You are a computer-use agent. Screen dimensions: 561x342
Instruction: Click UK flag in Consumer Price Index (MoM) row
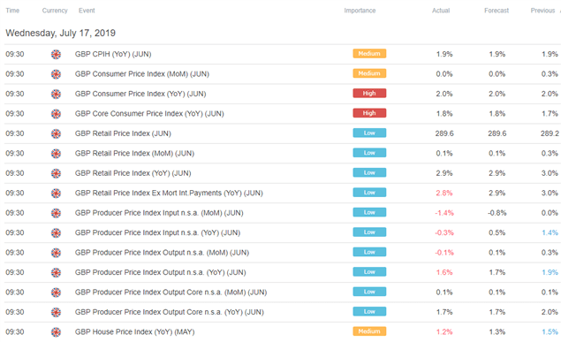pyautogui.click(x=56, y=74)
